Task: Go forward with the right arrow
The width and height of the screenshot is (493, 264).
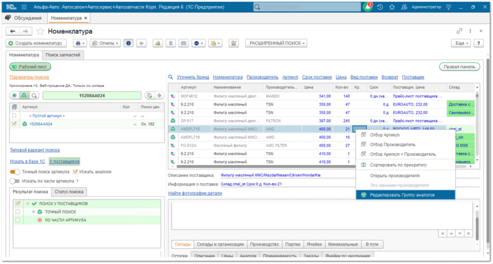Action: pyautogui.click(x=25, y=31)
